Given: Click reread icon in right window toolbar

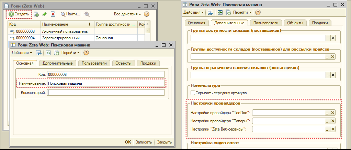Looking at the screenshot, I should [220, 12].
